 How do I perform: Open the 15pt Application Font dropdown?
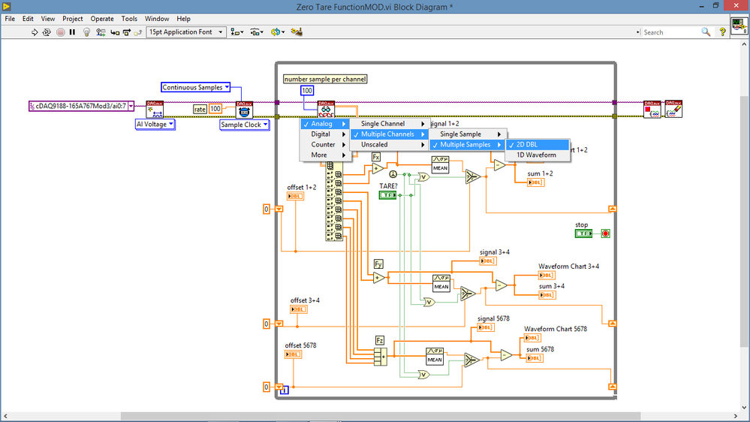(x=185, y=32)
